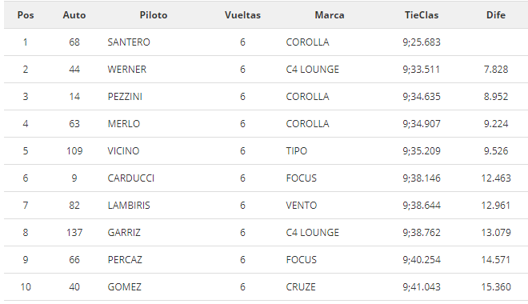Click the Pos column header

(26, 15)
